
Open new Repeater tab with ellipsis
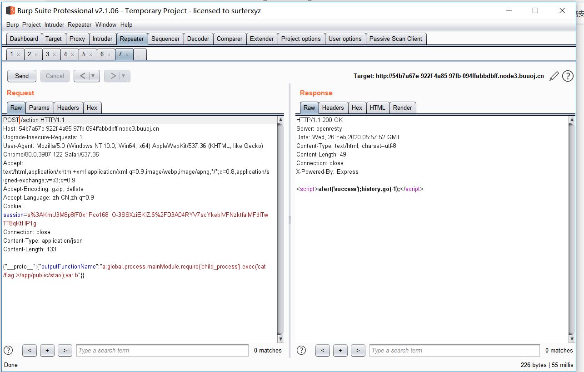point(140,54)
